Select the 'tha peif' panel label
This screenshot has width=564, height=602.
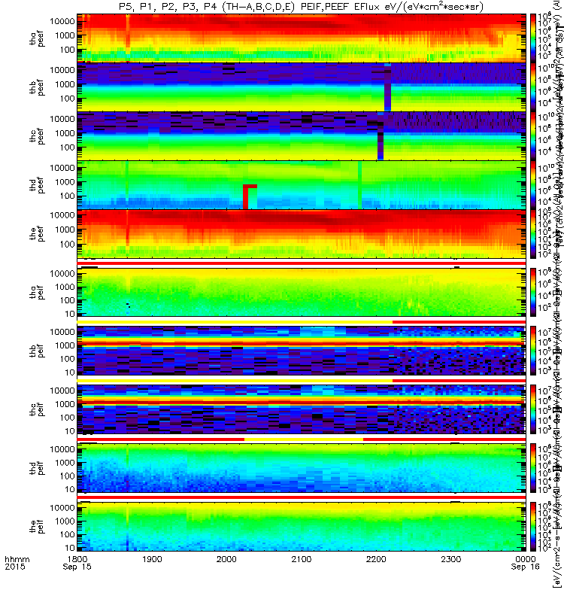[x=37, y=293]
